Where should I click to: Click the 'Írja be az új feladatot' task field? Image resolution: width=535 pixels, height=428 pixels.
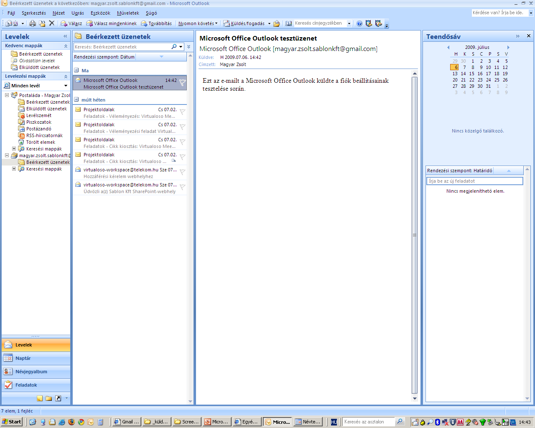(475, 181)
